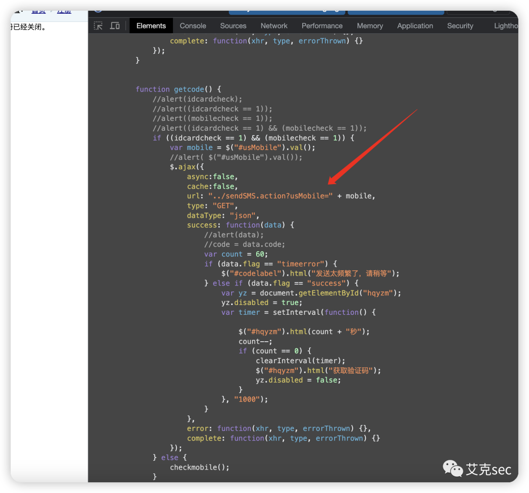Select the Network tab
This screenshot has height=493, width=529.
tap(274, 26)
